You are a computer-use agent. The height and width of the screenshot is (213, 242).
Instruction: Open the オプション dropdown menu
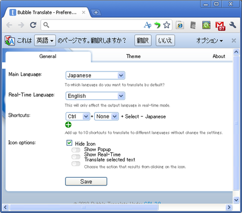coord(209,41)
